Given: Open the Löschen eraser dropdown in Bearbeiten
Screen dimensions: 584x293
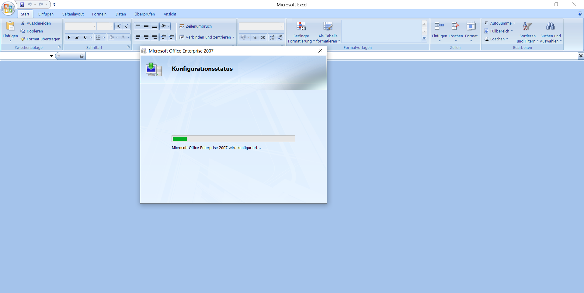Looking at the screenshot, I should point(496,39).
